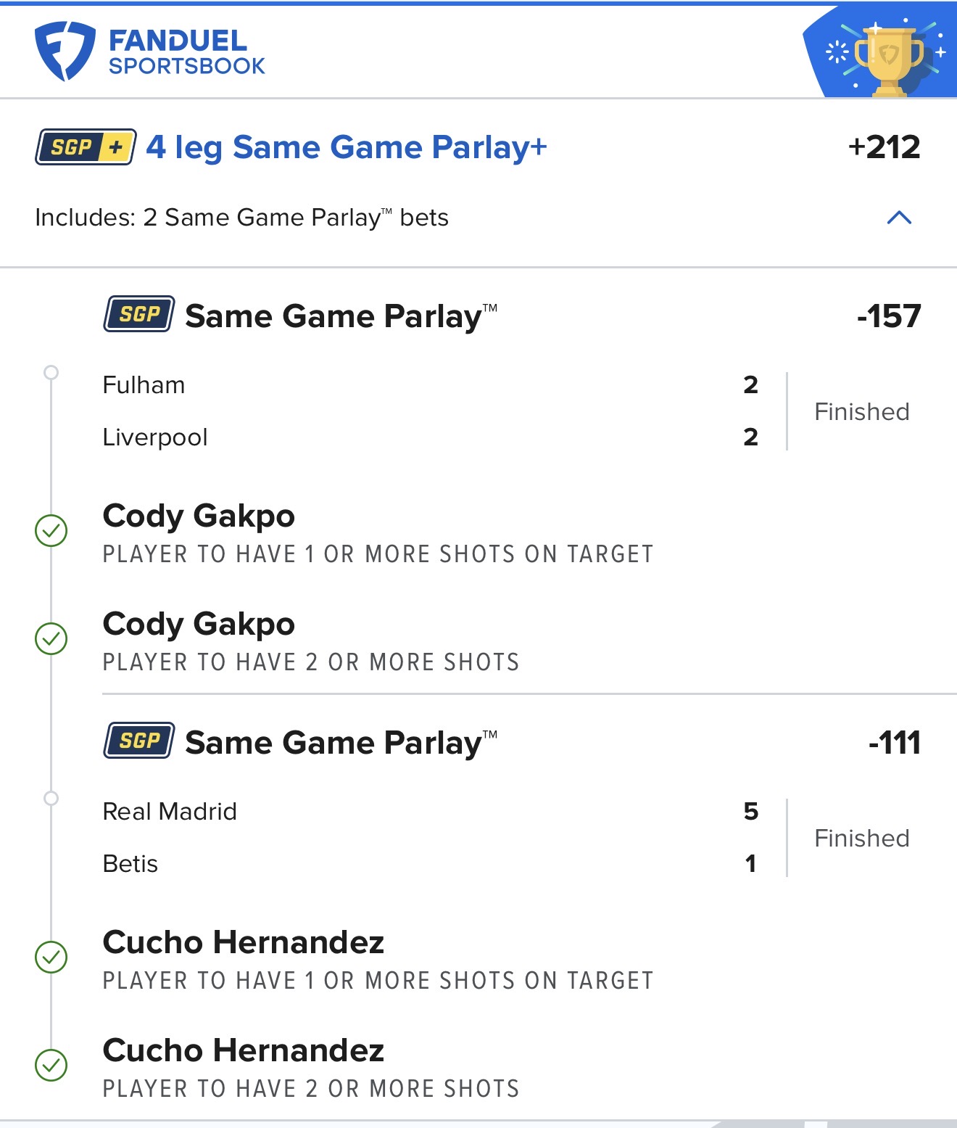This screenshot has height=1128, width=957.
Task: Collapse the included Same Game Parlay bets chevron
Action: click(x=899, y=218)
